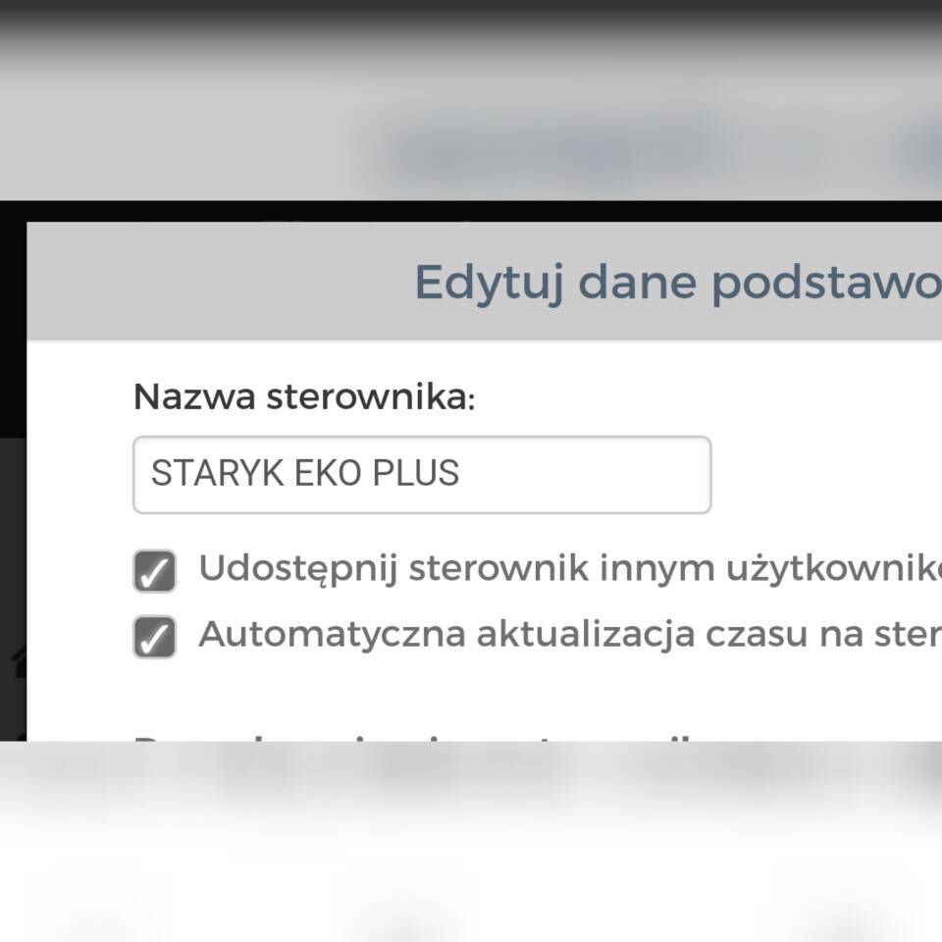
Task: Click the cut-off heading below the checkboxes
Action: click(x=392, y=737)
